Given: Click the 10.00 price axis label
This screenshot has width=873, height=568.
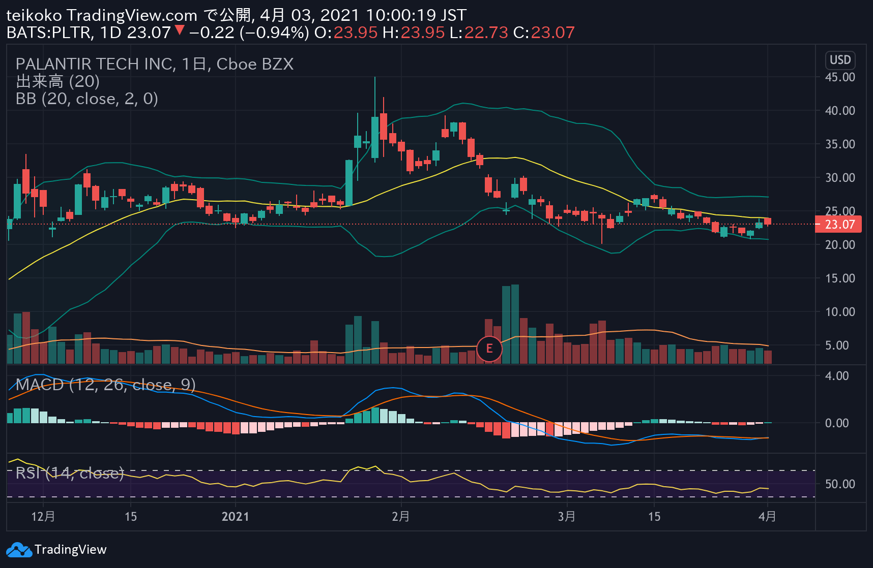Looking at the screenshot, I should coord(840,312).
